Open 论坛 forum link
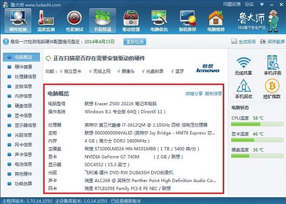Screen dimensions: 286x204 [x=249, y=4]
